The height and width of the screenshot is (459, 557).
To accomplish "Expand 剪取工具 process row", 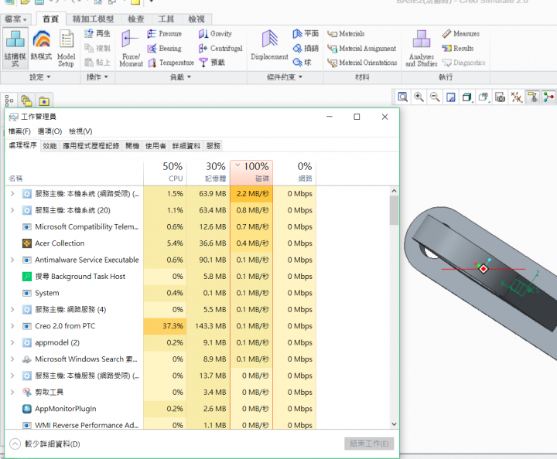I will coord(12,392).
